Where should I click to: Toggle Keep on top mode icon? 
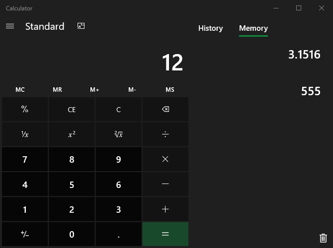point(82,26)
